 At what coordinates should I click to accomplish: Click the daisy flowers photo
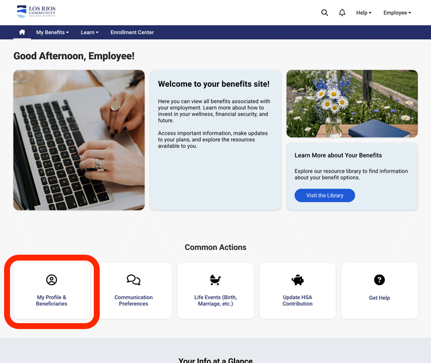click(352, 104)
